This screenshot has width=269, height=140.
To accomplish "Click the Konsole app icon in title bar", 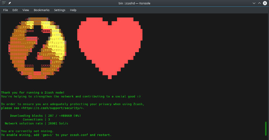I will tap(4, 3).
